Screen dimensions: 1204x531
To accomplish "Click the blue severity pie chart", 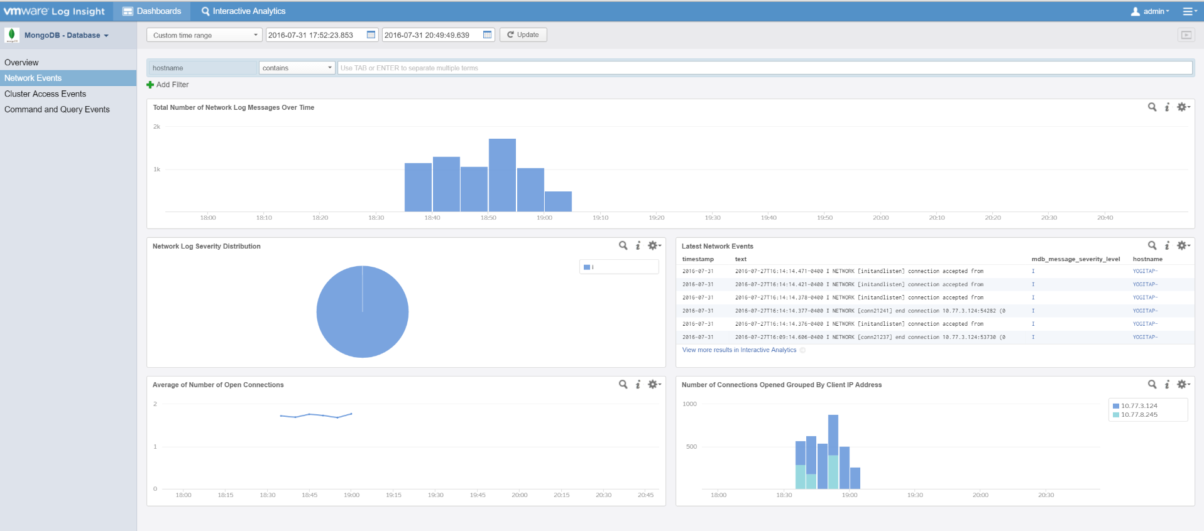I will click(x=363, y=312).
